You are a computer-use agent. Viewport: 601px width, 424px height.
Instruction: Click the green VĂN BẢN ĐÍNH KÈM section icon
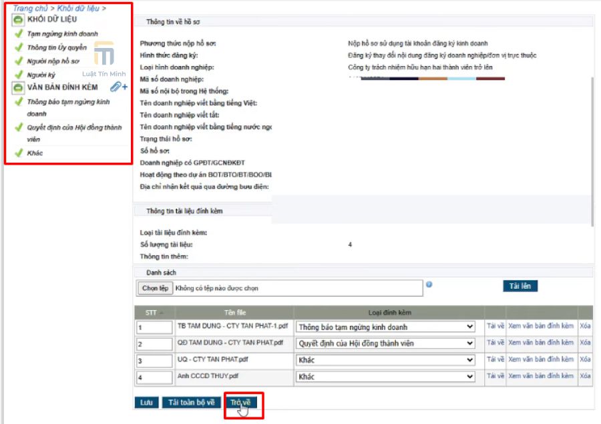(x=19, y=87)
